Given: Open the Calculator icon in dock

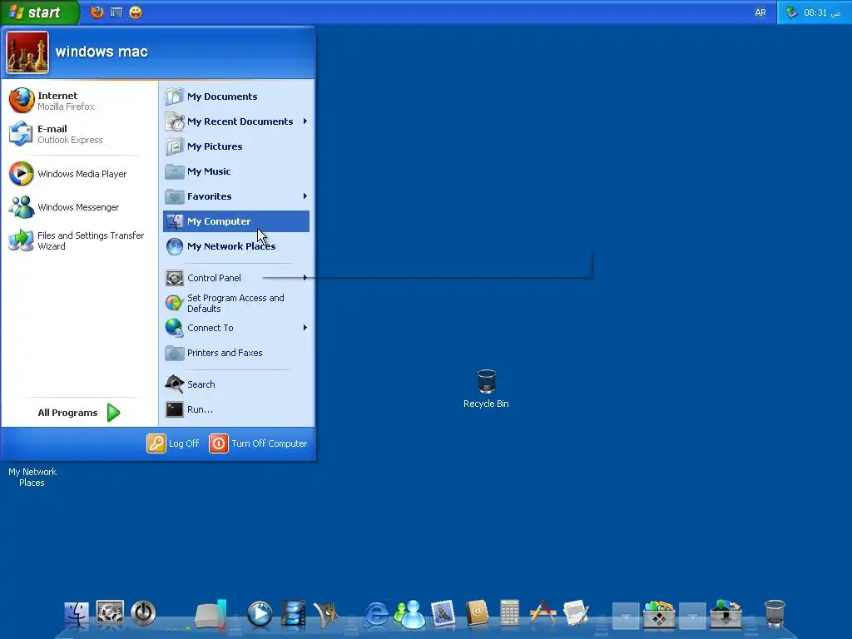Looking at the screenshot, I should tap(509, 614).
